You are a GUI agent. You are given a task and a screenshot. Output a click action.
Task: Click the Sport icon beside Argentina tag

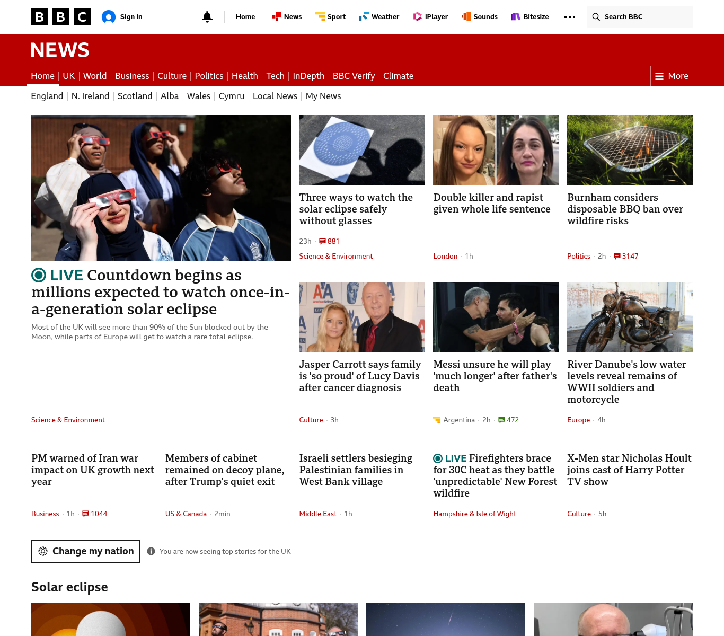click(x=437, y=420)
